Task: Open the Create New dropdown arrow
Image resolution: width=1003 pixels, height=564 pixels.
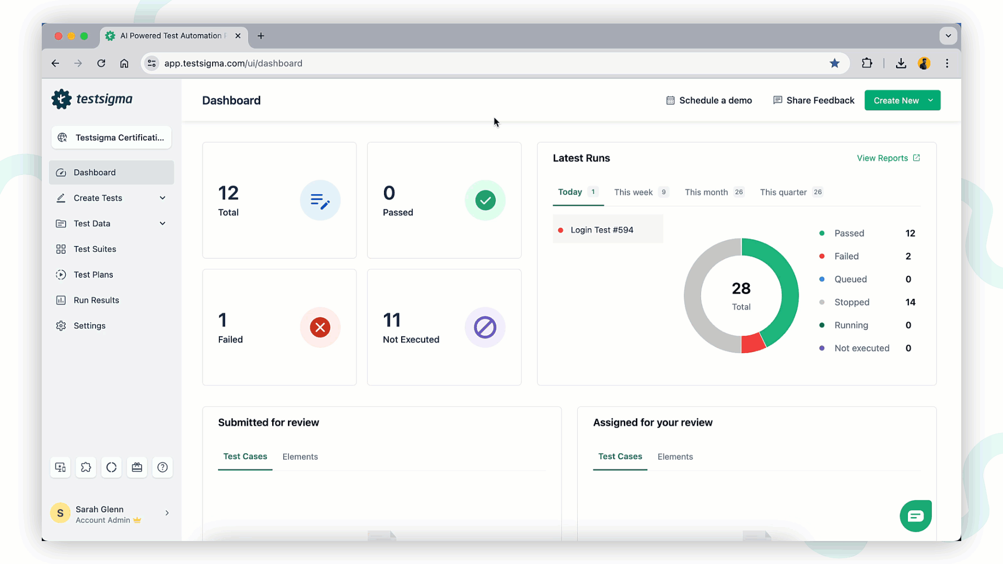Action: pos(931,100)
